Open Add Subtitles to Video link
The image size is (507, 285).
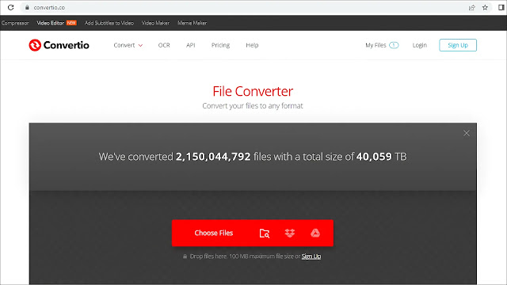109,23
